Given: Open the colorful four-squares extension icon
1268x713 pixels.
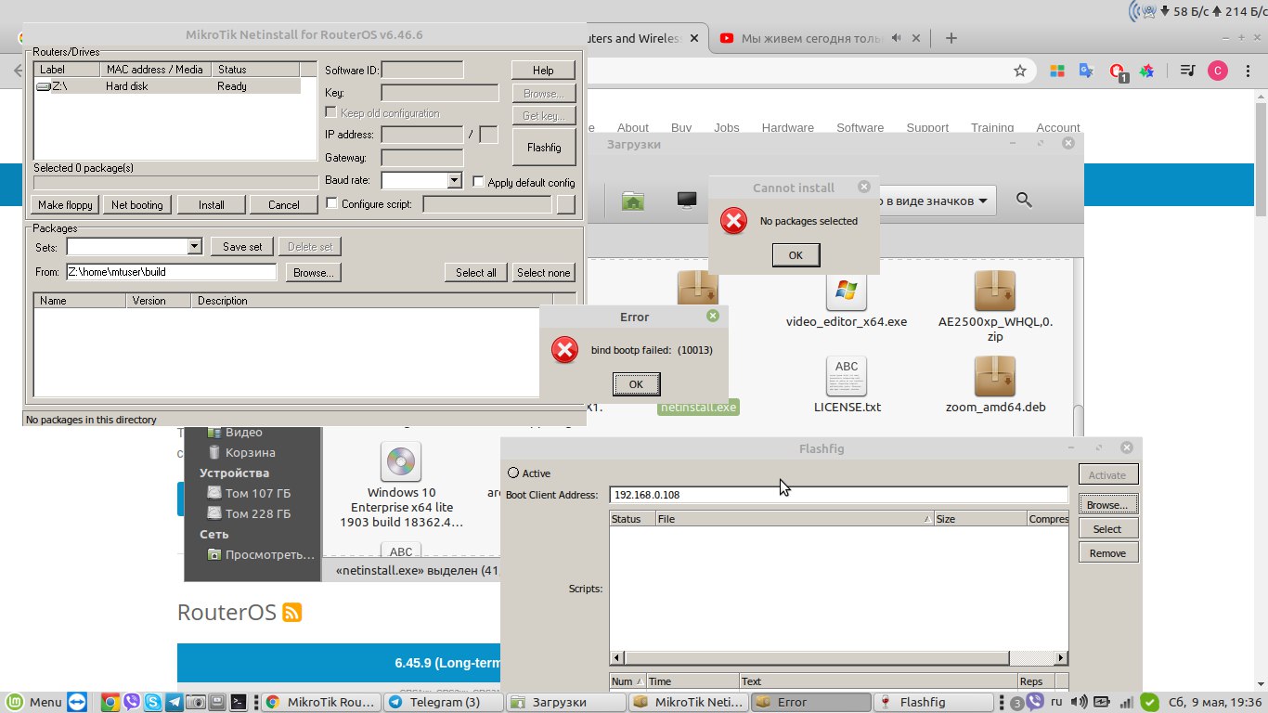Looking at the screenshot, I should [1056, 71].
